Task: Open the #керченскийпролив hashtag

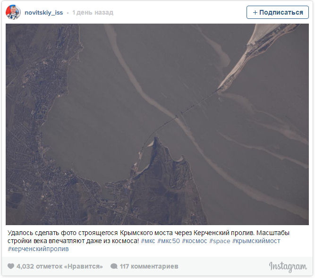Action: coord(38,249)
